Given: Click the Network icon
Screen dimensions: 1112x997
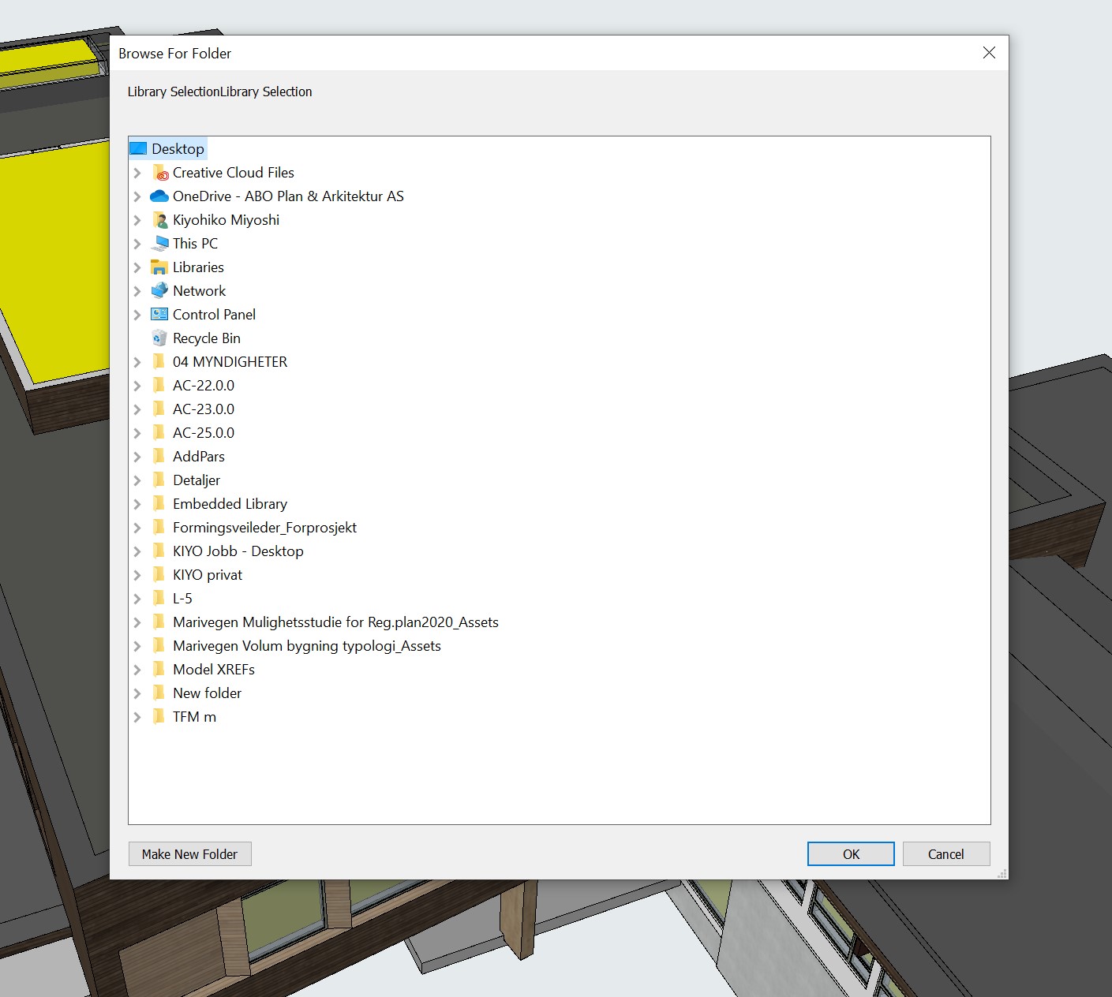Looking at the screenshot, I should 159,291.
